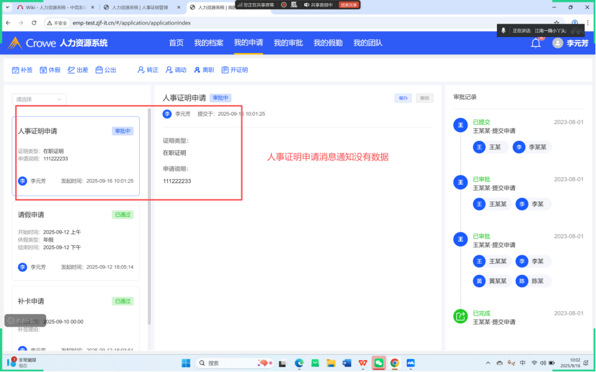Image resolution: width=596 pixels, height=372 pixels.
Task: Click the 转正 person icon
Action: pos(141,70)
